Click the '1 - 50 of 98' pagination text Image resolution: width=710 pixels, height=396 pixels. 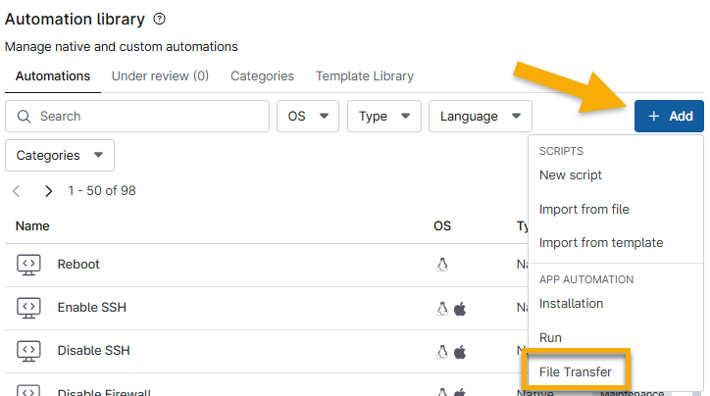(102, 191)
